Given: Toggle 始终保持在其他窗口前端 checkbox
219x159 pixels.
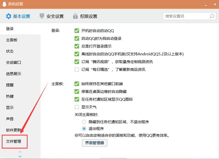Looking at the screenshot, I should [x=77, y=84].
